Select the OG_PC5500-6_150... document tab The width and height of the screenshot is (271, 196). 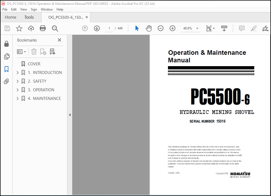pyautogui.click(x=66, y=17)
